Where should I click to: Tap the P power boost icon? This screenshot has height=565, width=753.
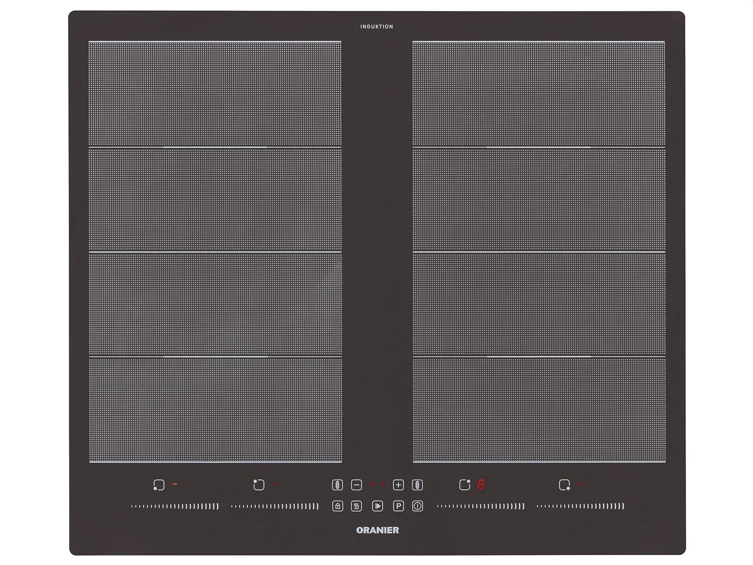pos(398,506)
